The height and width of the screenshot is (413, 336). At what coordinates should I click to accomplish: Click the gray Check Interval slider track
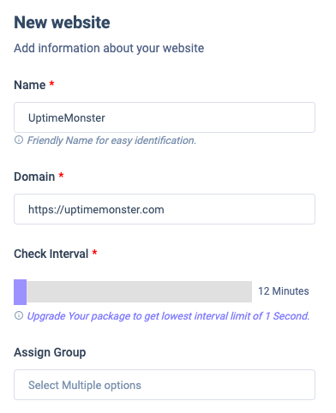point(139,291)
